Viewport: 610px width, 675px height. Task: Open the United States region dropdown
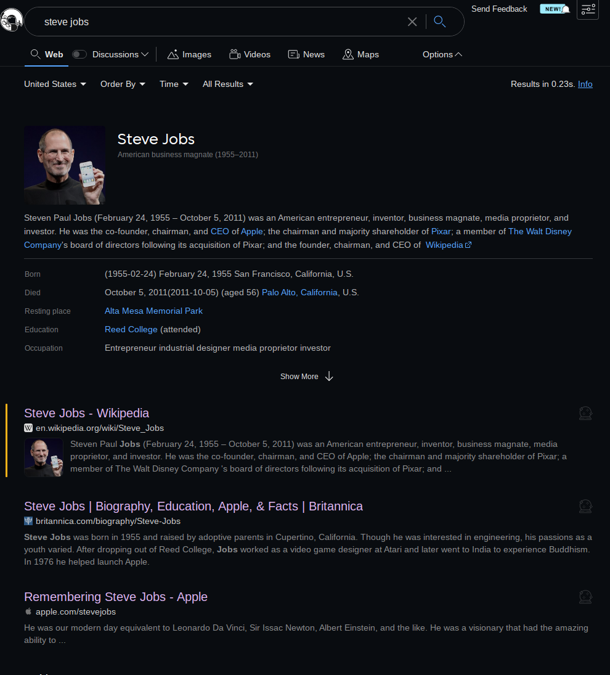(55, 84)
